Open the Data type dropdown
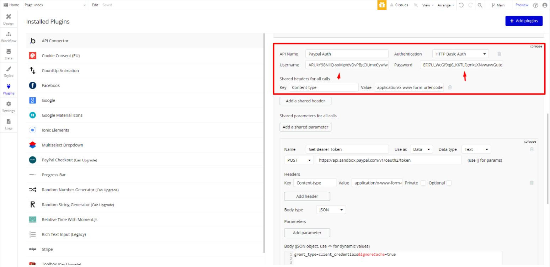This screenshot has width=550, height=267. pos(476,149)
